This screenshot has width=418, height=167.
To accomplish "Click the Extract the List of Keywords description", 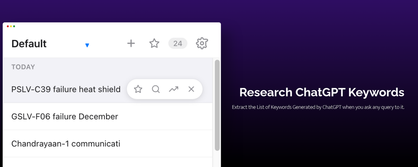I will (318, 107).
